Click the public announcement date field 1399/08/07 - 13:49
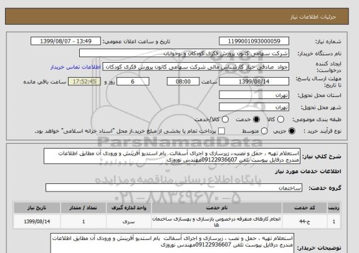Screen dimensions: 359x253 click(x=65, y=41)
